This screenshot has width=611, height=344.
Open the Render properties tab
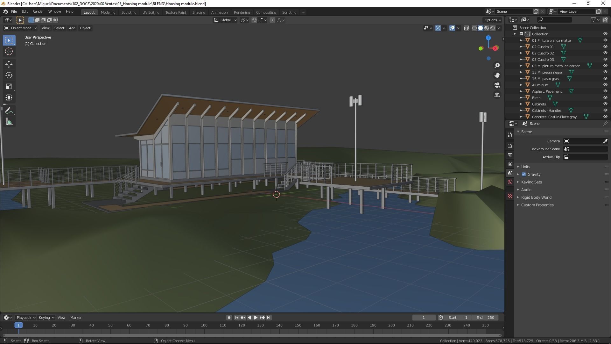(x=510, y=146)
